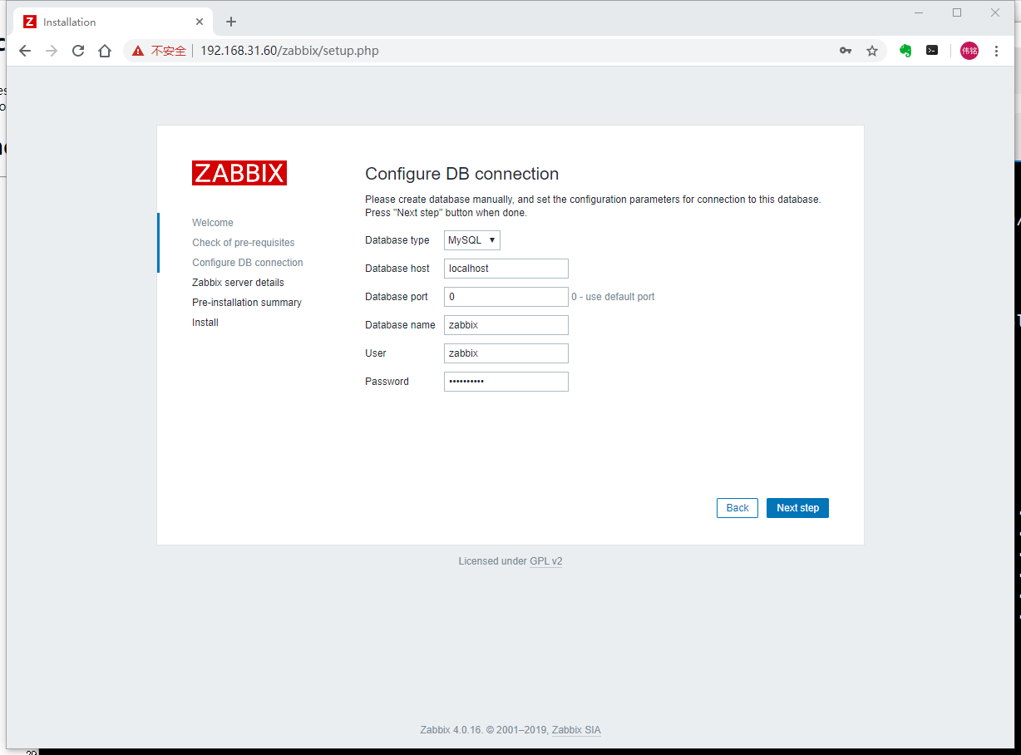The image size is (1021, 755).
Task: Focus the User input field
Action: tap(506, 353)
